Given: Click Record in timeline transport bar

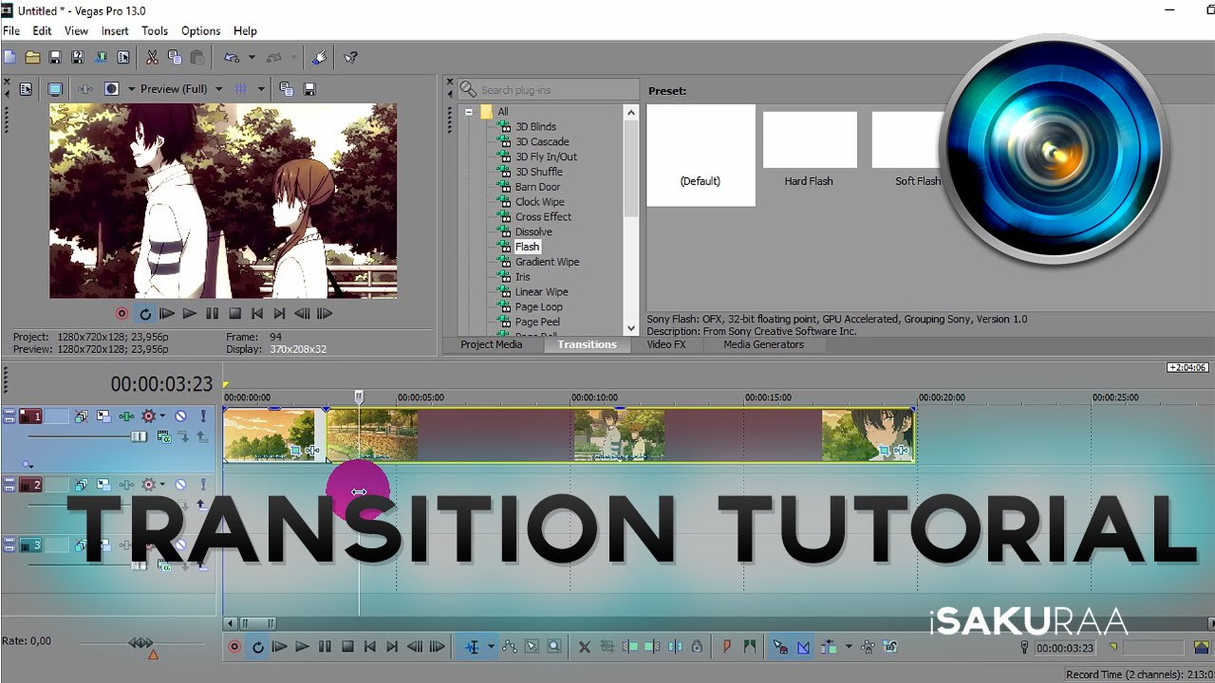Looking at the screenshot, I should tap(234, 647).
